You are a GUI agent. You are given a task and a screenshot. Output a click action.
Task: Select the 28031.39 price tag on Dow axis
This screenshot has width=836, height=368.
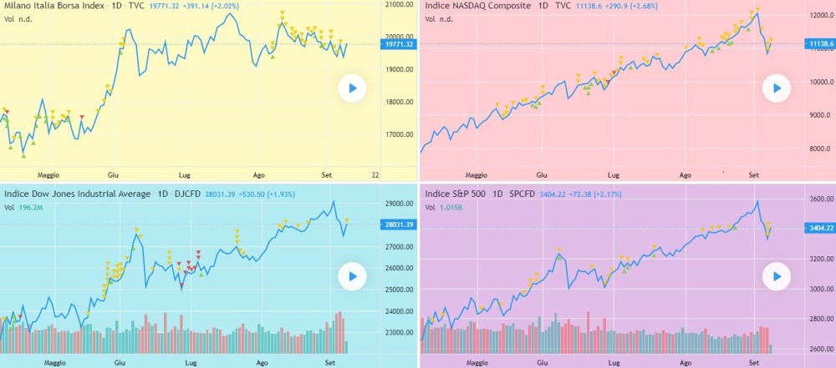[x=398, y=225]
